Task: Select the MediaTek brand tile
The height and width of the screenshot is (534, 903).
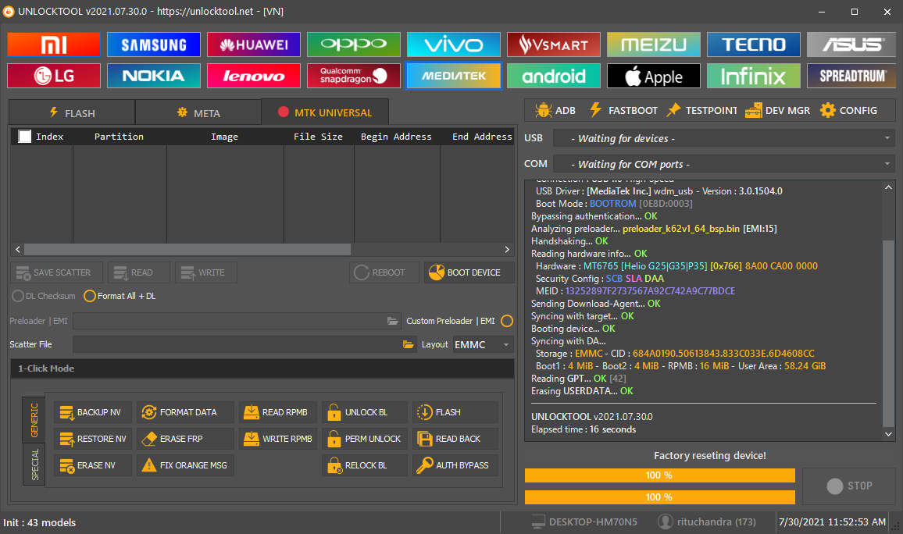Action: tap(454, 76)
